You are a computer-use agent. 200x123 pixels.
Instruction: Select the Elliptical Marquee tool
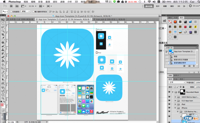(3, 24)
